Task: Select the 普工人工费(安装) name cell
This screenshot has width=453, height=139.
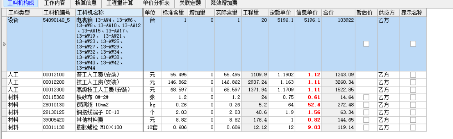Action: (x=109, y=75)
